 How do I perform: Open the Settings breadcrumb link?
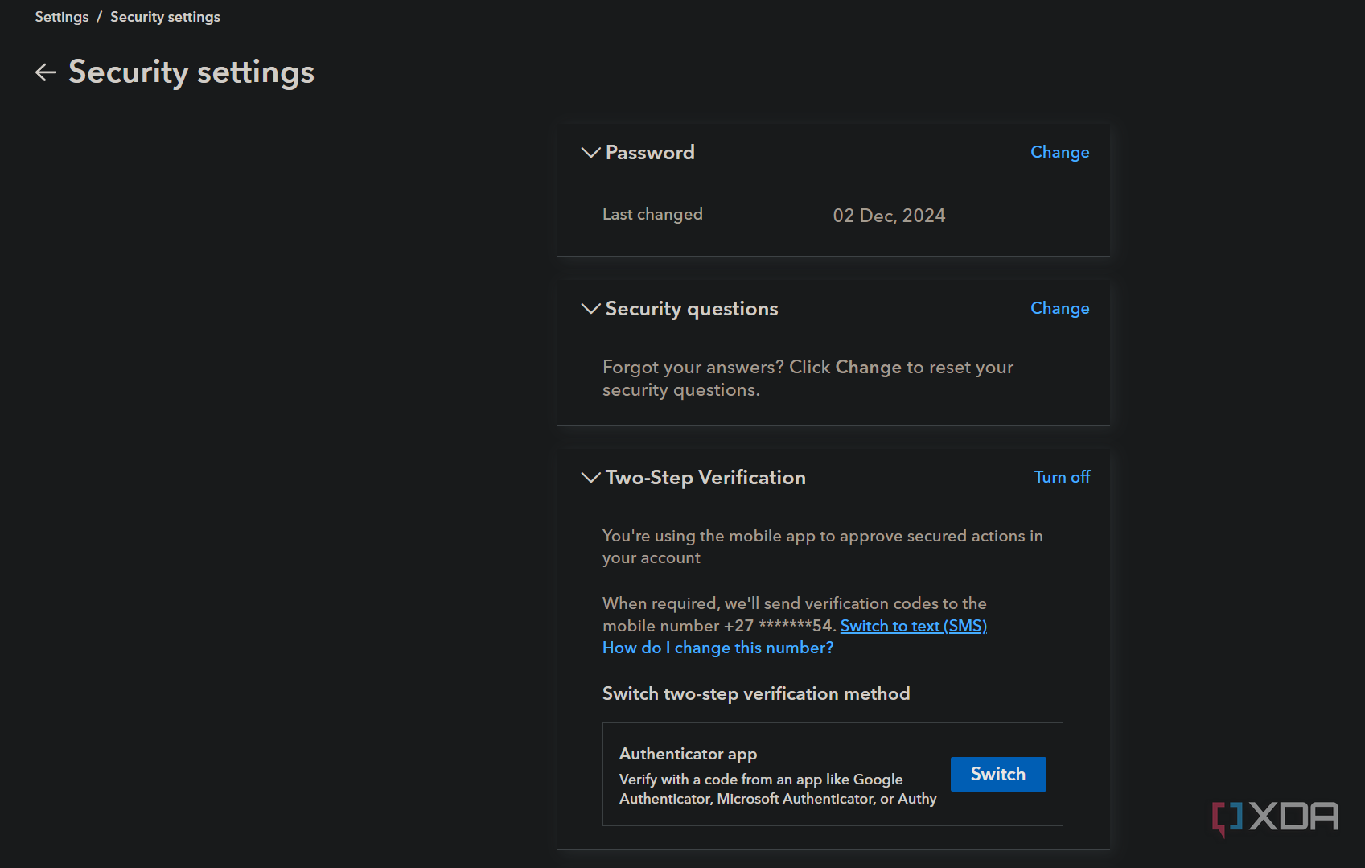point(62,17)
